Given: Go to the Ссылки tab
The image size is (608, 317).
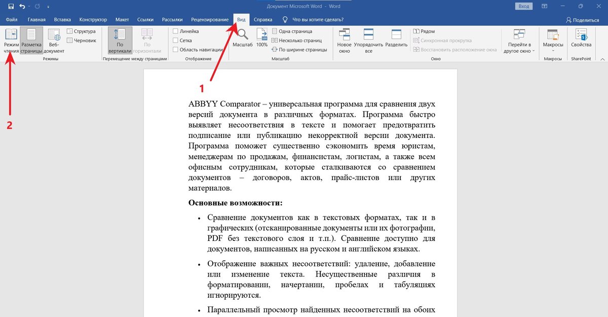Looking at the screenshot, I should click(145, 20).
